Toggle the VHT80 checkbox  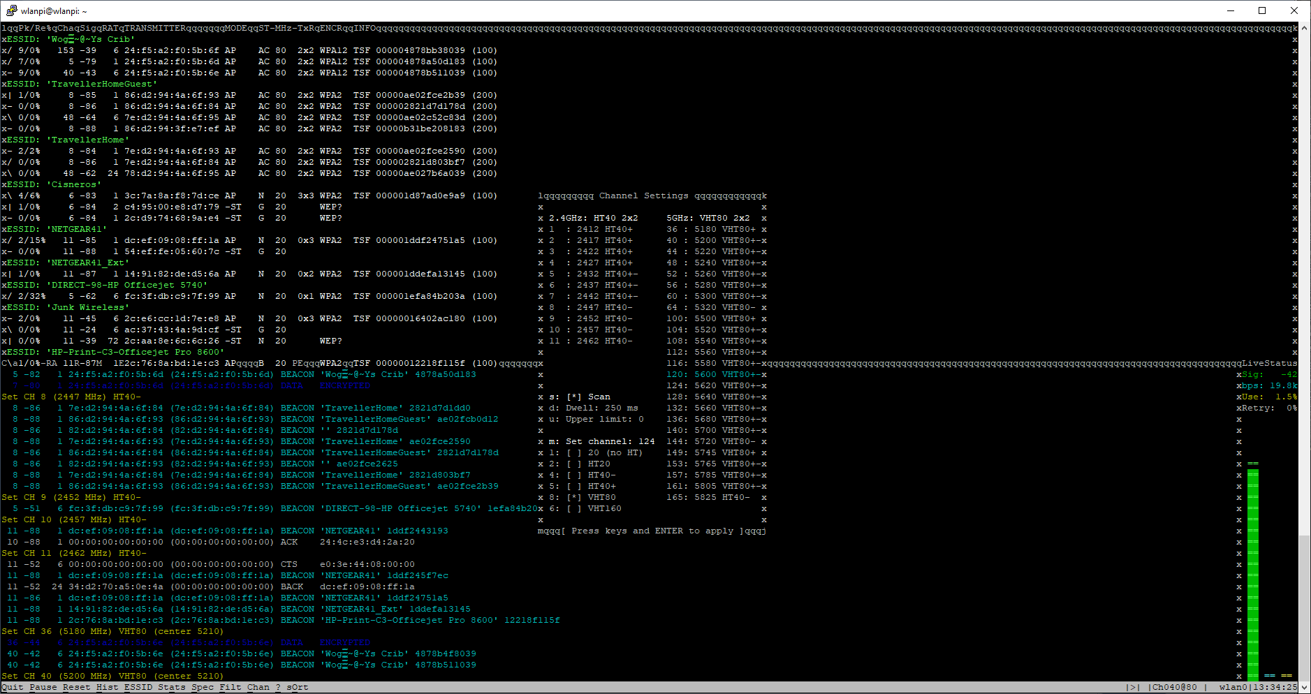(x=574, y=497)
